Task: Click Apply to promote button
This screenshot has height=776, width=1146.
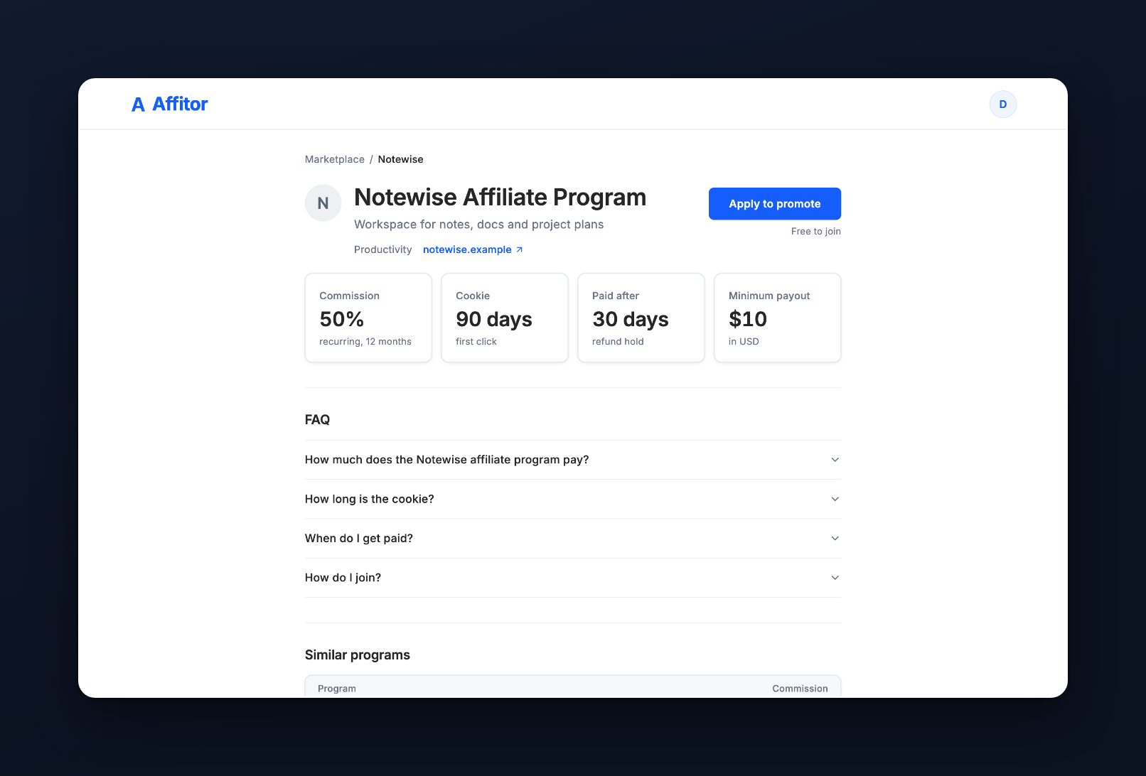Action: (774, 204)
